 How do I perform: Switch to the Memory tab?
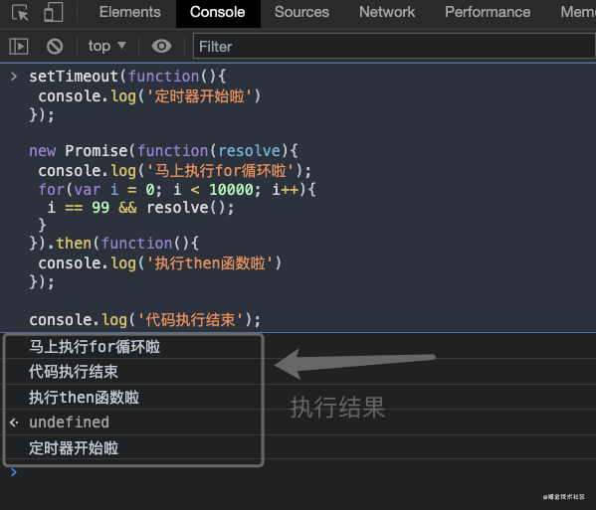(x=577, y=12)
